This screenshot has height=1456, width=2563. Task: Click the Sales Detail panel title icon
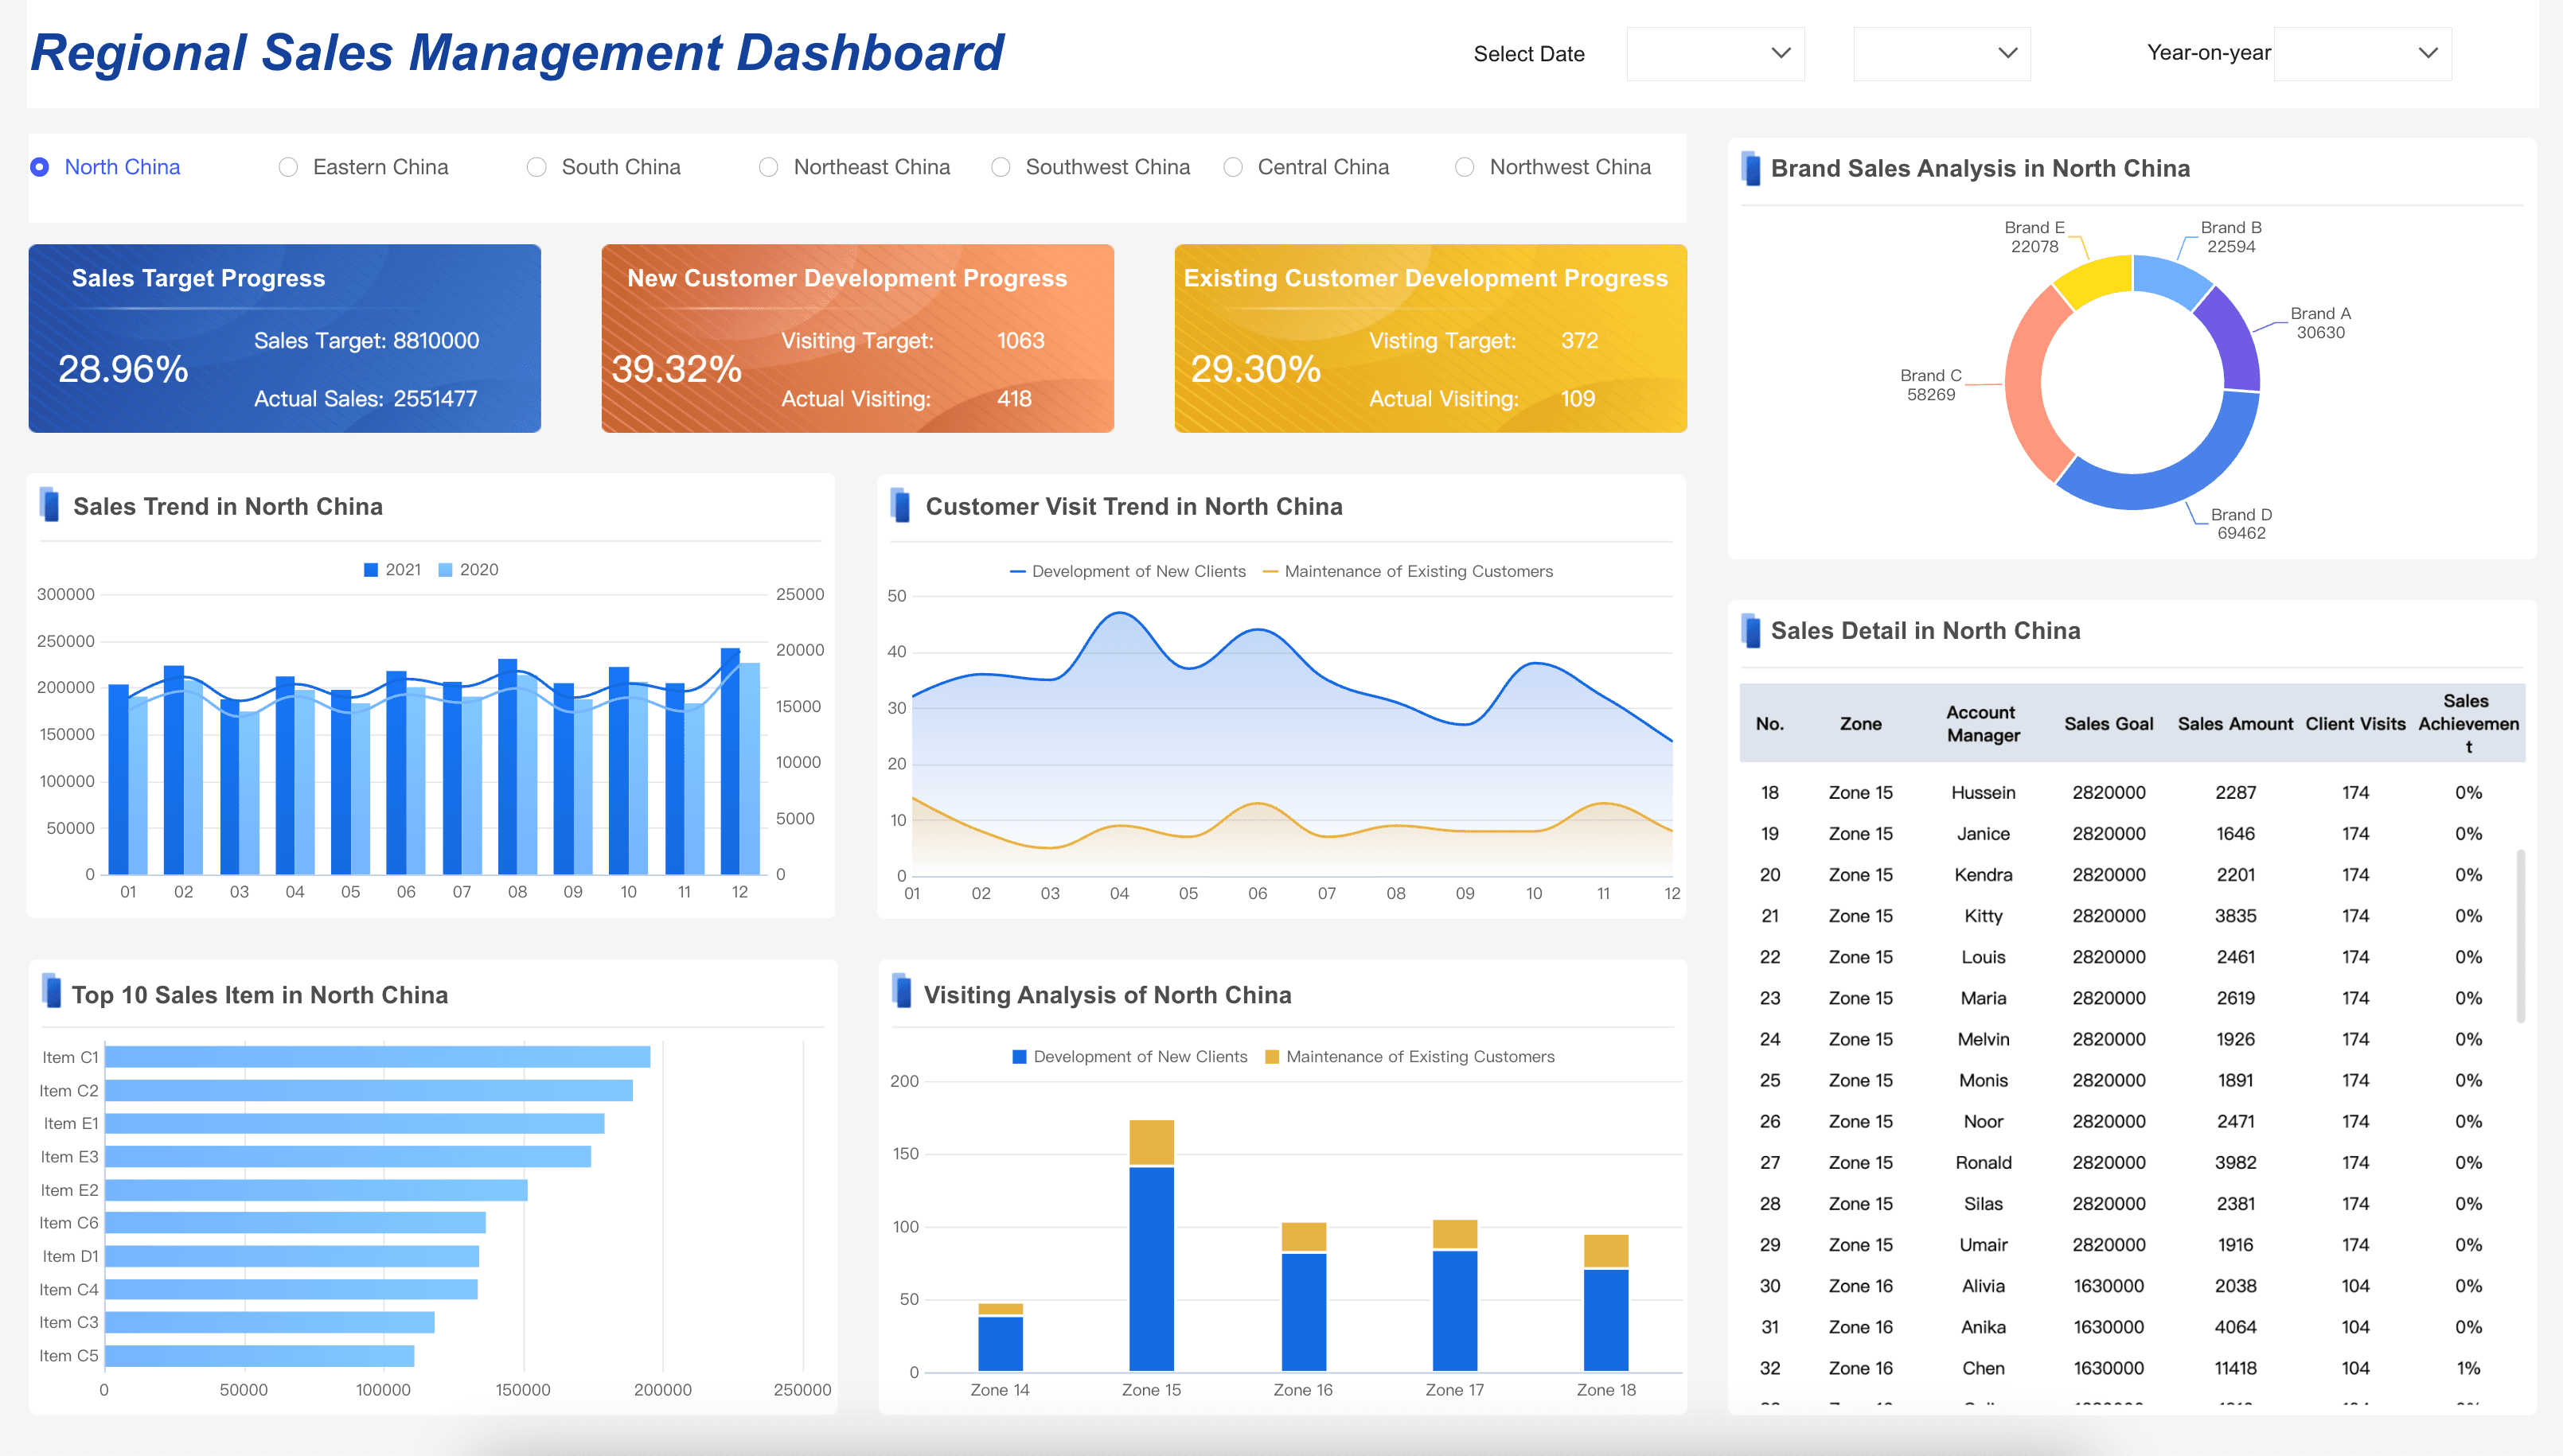click(1750, 630)
